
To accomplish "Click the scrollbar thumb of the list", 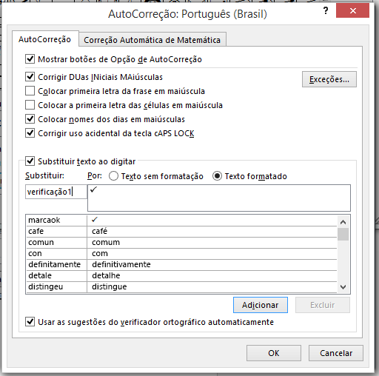I will click(343, 234).
